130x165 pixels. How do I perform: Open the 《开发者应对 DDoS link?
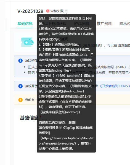[x=115, y=86]
